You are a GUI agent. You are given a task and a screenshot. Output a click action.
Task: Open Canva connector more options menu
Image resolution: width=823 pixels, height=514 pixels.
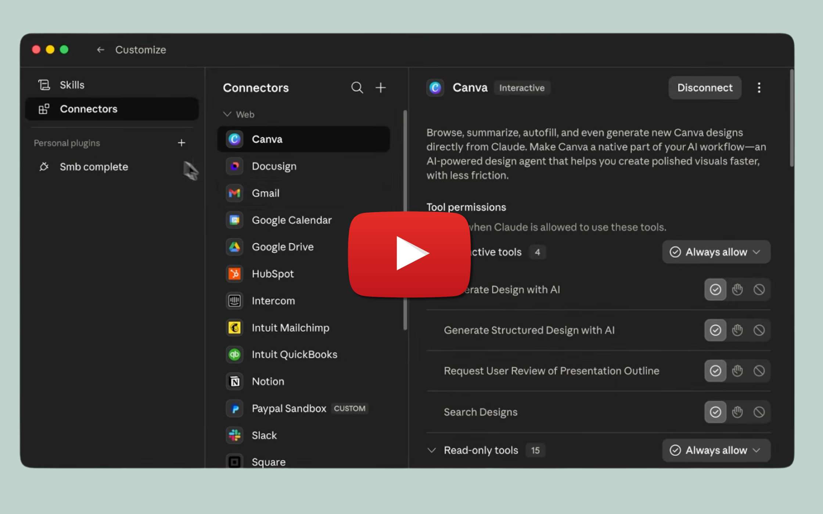[x=759, y=88]
